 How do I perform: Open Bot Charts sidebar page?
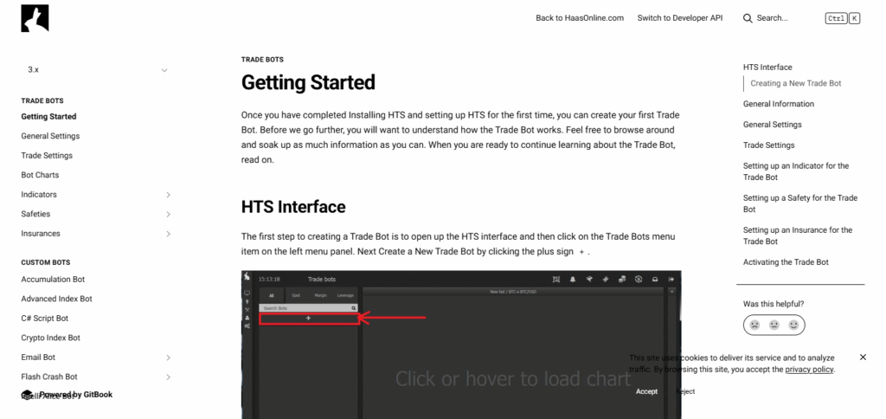(40, 175)
